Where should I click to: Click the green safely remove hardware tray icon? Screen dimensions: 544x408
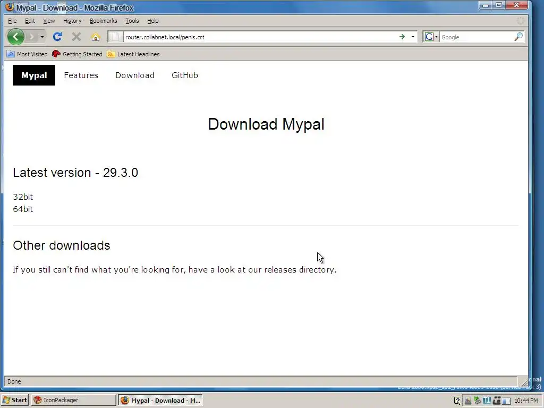coord(478,401)
